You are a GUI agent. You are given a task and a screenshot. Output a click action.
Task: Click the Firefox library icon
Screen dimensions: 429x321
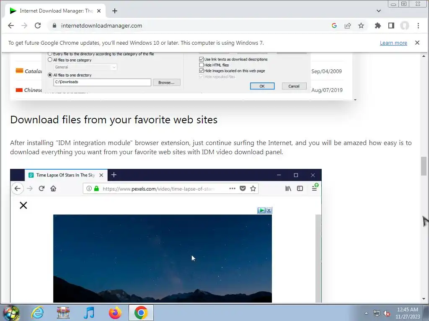pyautogui.click(x=288, y=189)
